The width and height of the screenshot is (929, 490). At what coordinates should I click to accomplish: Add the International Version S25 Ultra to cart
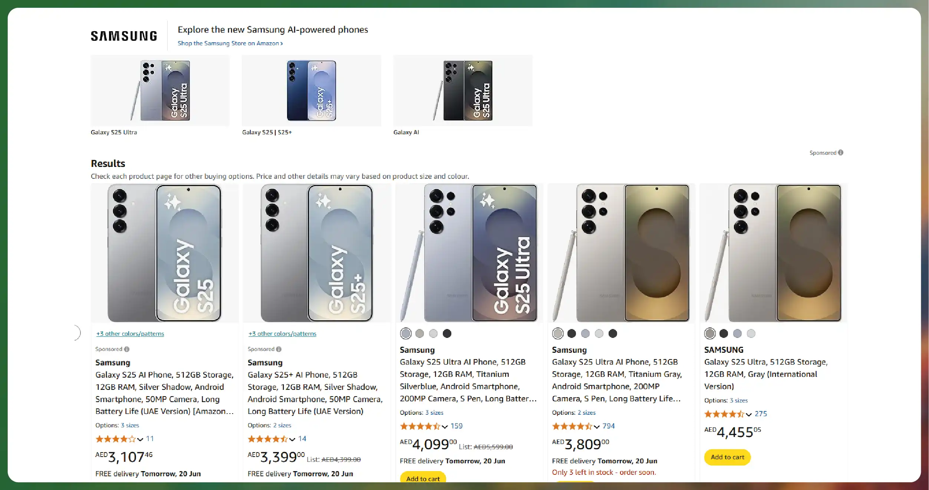click(x=727, y=457)
